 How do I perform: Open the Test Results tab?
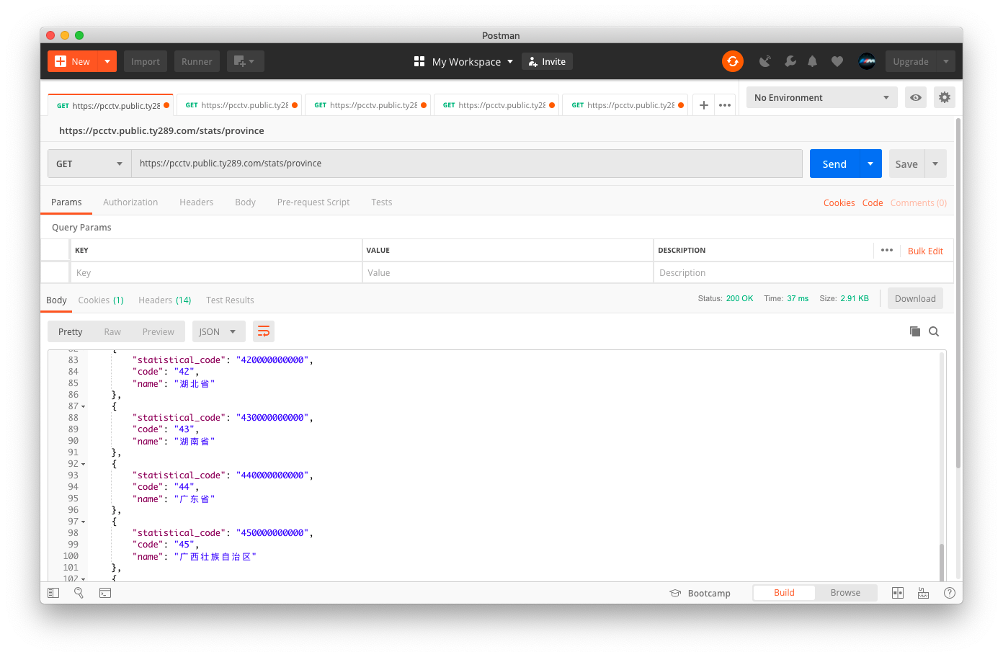[230, 300]
